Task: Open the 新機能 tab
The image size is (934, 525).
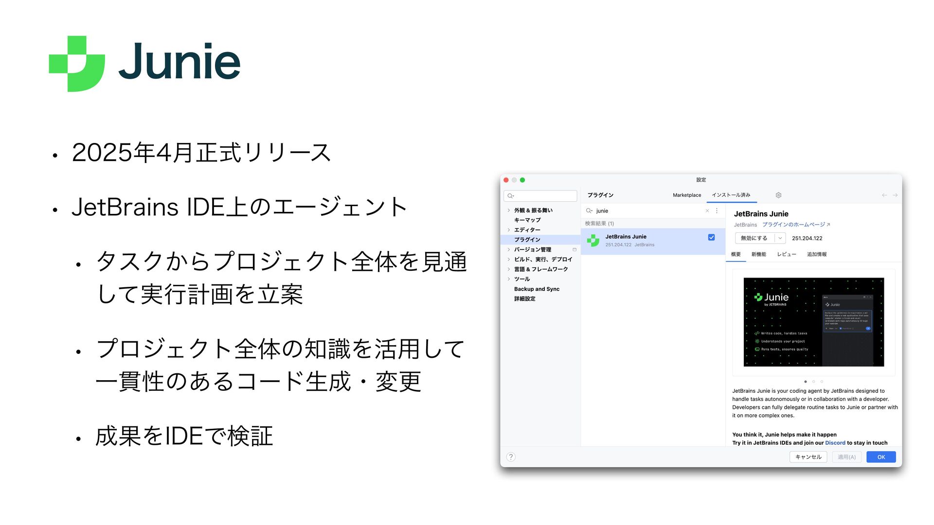Action: pos(758,254)
